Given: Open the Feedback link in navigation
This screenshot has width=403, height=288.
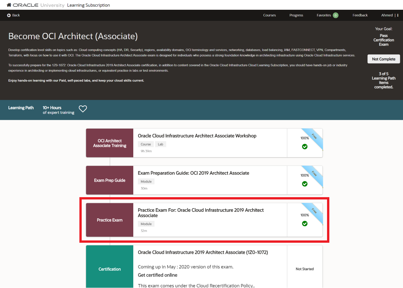Looking at the screenshot, I should (x=360, y=15).
